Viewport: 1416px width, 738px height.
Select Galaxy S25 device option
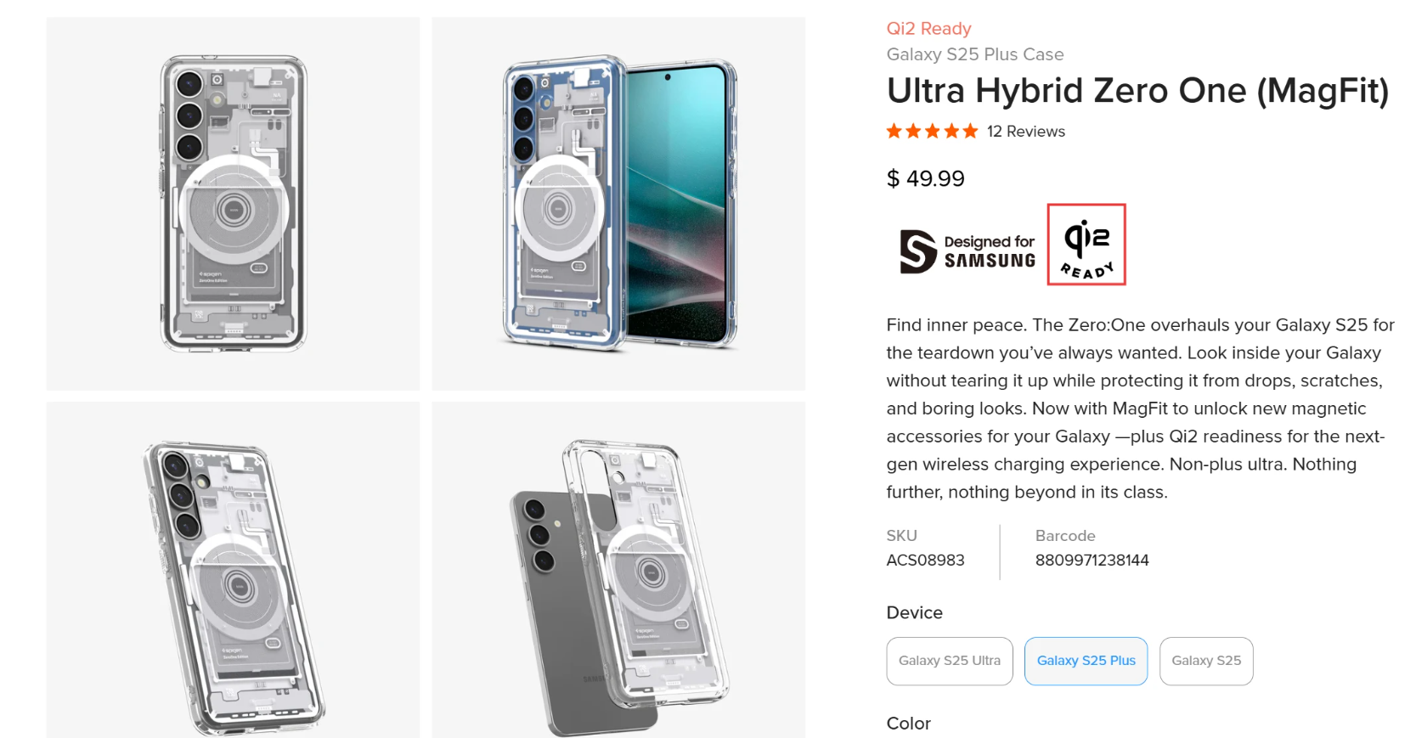[x=1206, y=661]
